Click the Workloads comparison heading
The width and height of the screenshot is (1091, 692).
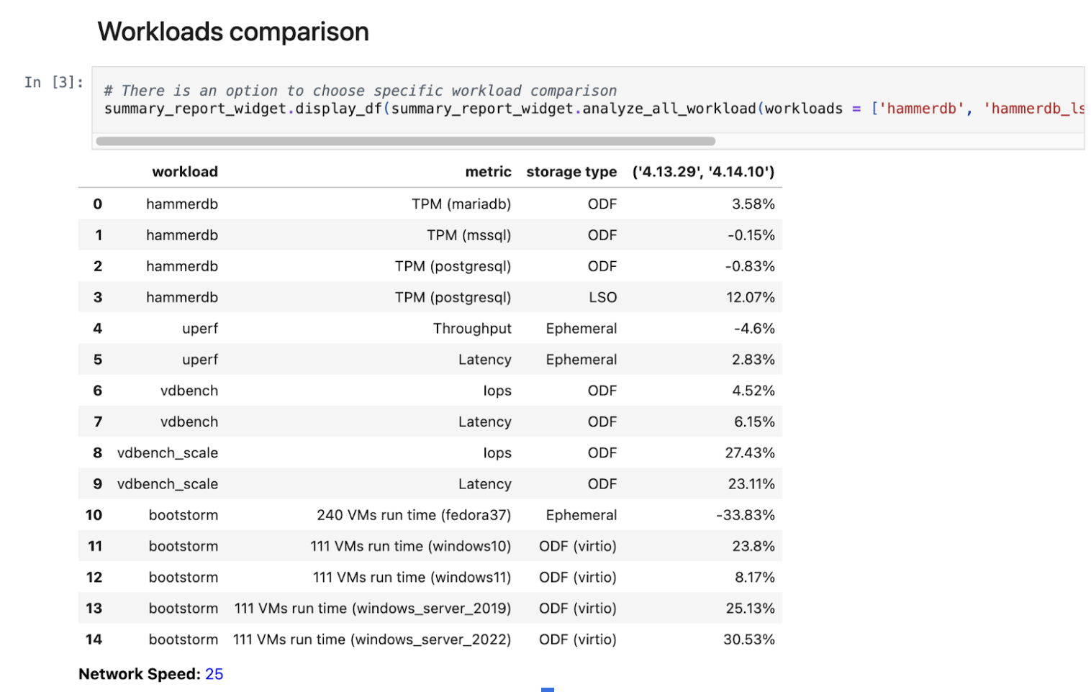tap(233, 32)
